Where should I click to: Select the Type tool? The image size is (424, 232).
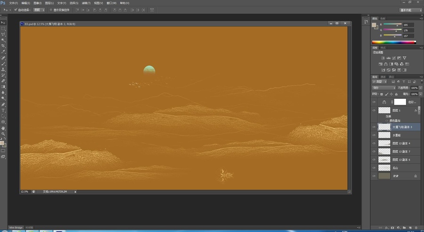pyautogui.click(x=3, y=110)
